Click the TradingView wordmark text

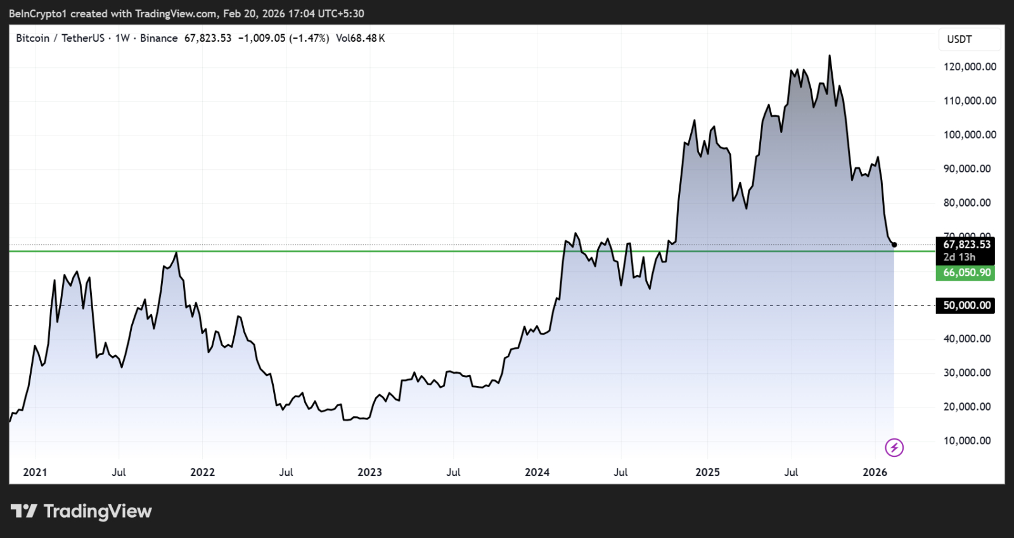98,511
